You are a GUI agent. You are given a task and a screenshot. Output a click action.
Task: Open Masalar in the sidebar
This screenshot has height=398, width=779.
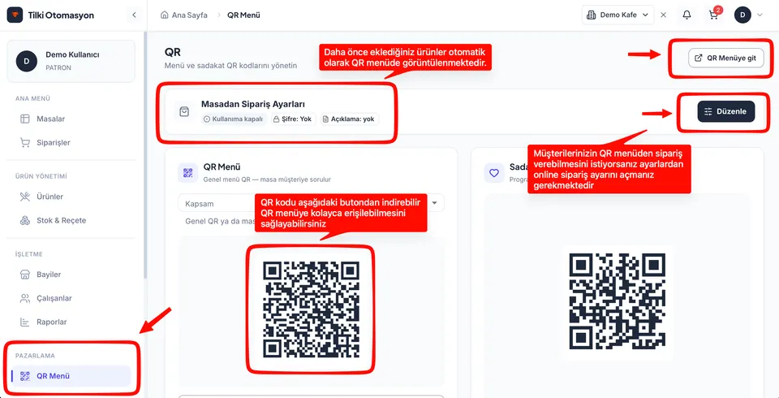71,119
